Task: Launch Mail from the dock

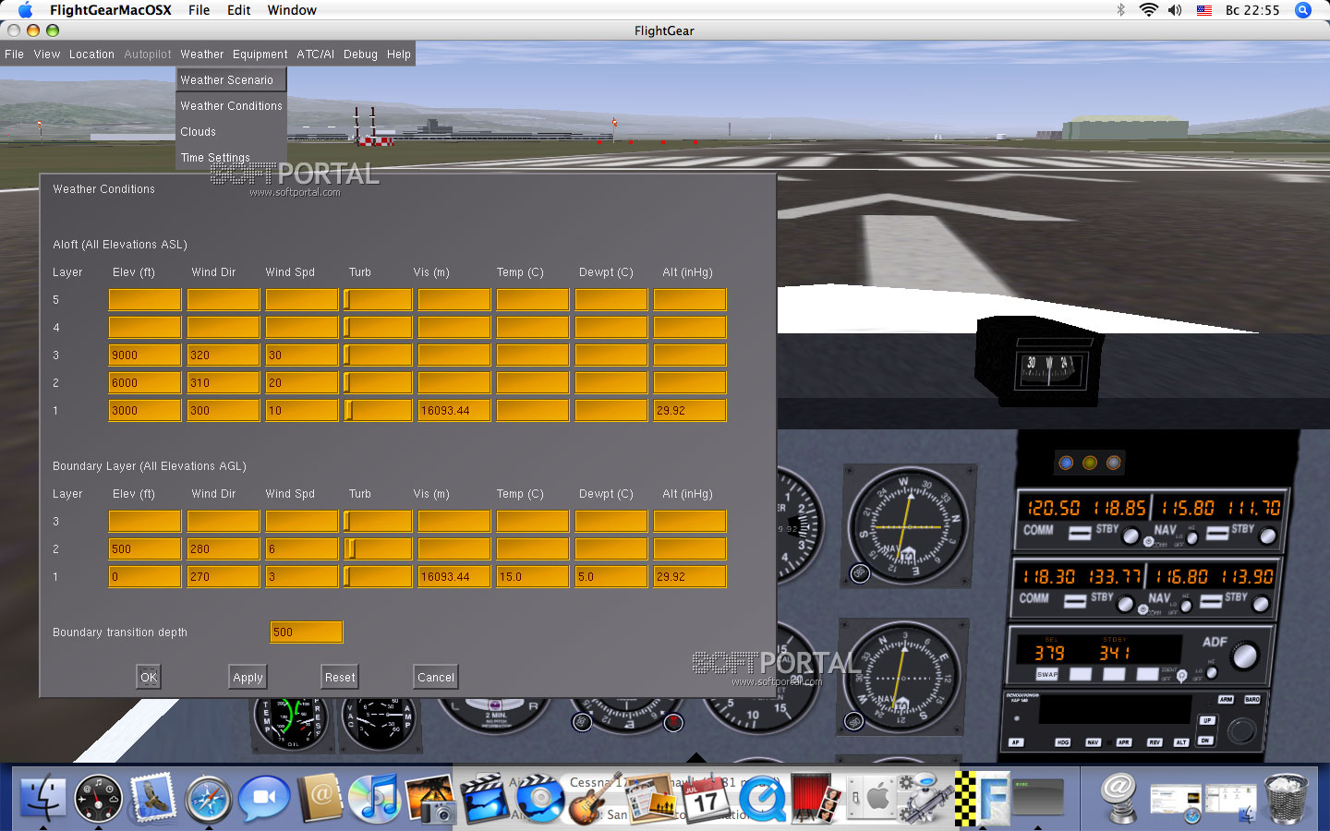Action: point(153,799)
